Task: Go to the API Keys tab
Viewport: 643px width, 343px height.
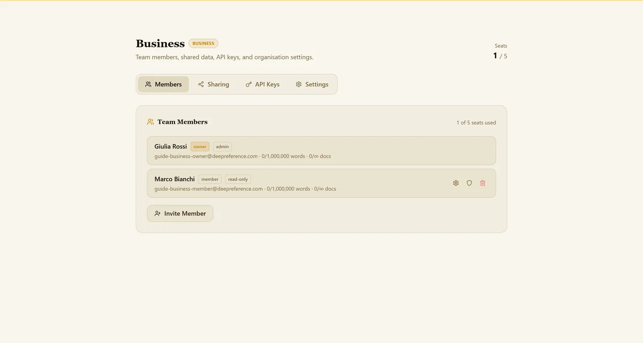Action: (x=262, y=84)
